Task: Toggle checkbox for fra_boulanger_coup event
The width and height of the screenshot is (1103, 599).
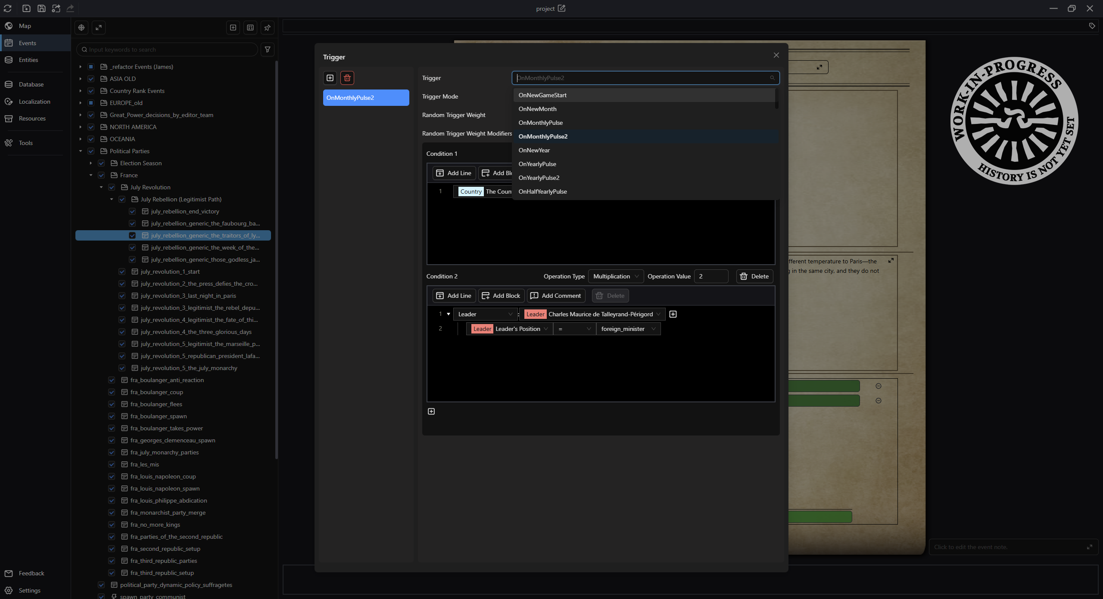Action: coord(112,392)
